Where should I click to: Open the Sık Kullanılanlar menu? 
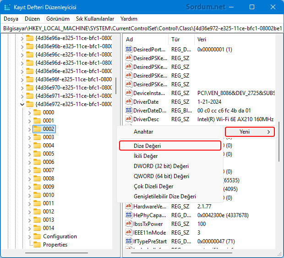[95, 19]
